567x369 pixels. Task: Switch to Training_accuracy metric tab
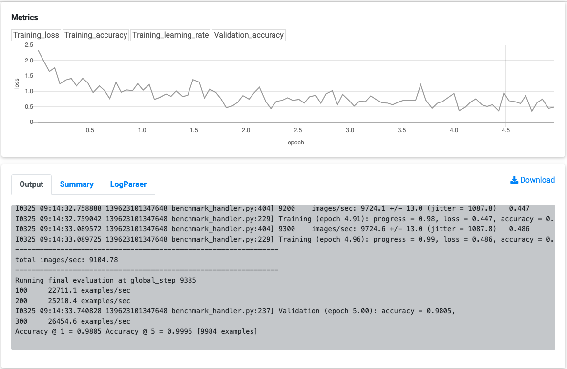pyautogui.click(x=96, y=35)
